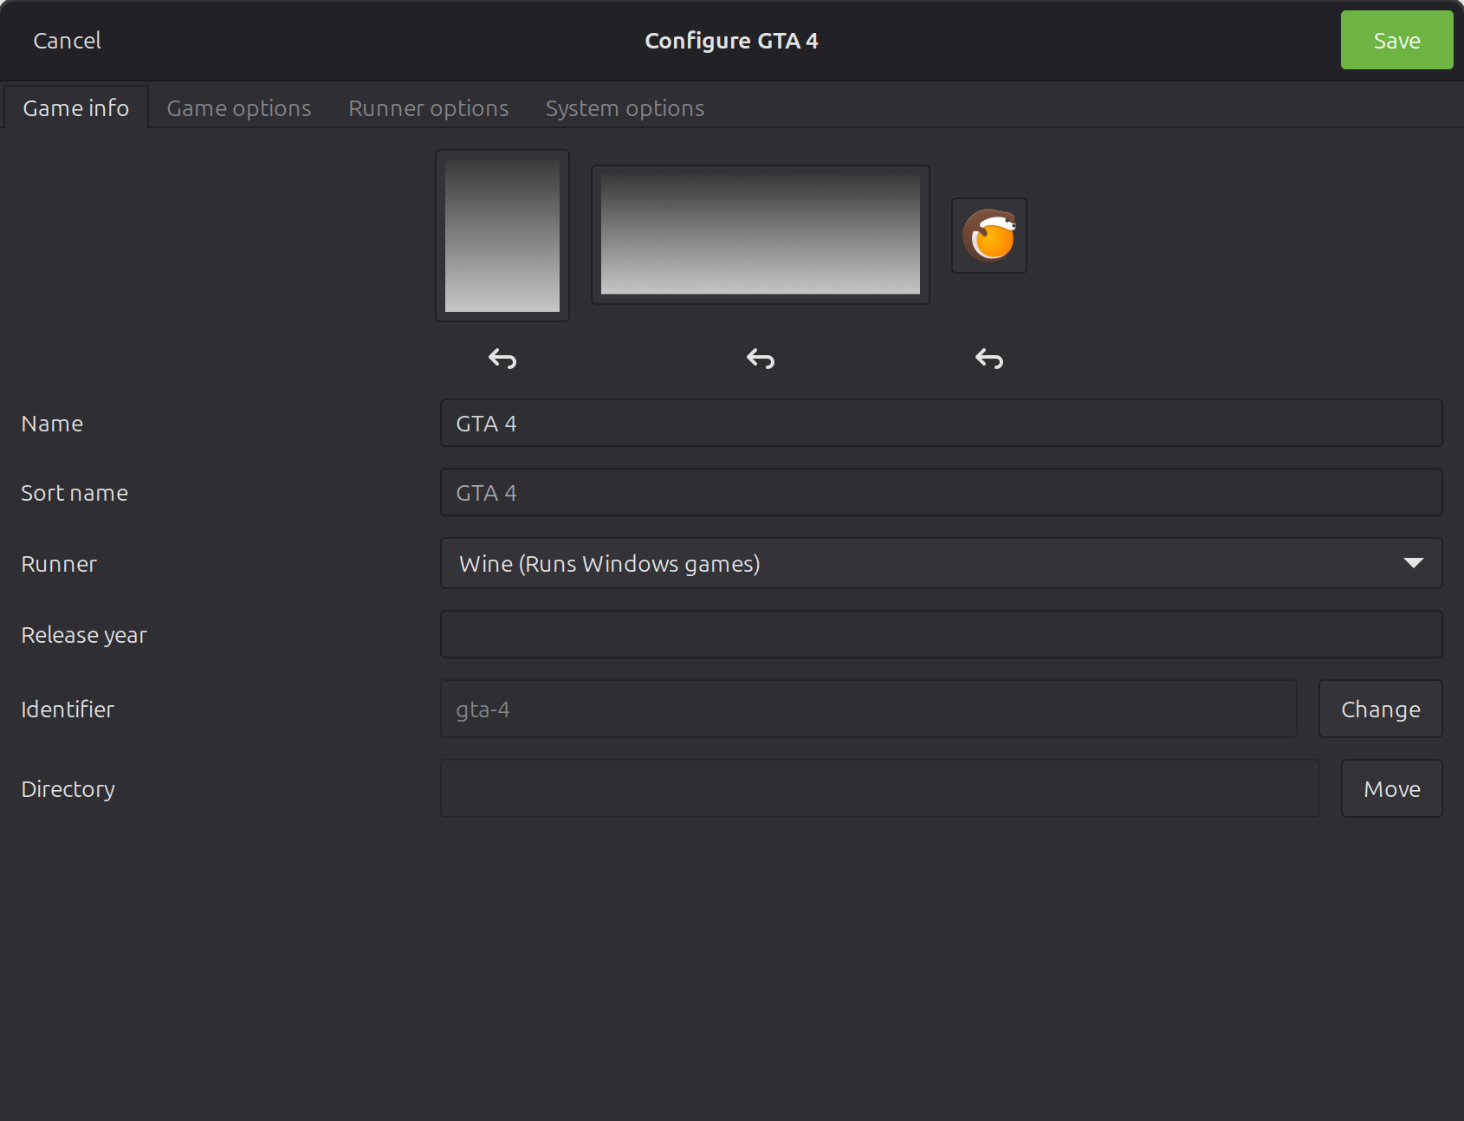Focus the Name text field
The width and height of the screenshot is (1464, 1121).
point(942,423)
